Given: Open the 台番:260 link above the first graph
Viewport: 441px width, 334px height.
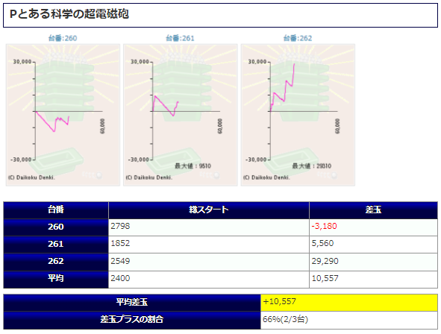Looking at the screenshot, I should (x=63, y=38).
